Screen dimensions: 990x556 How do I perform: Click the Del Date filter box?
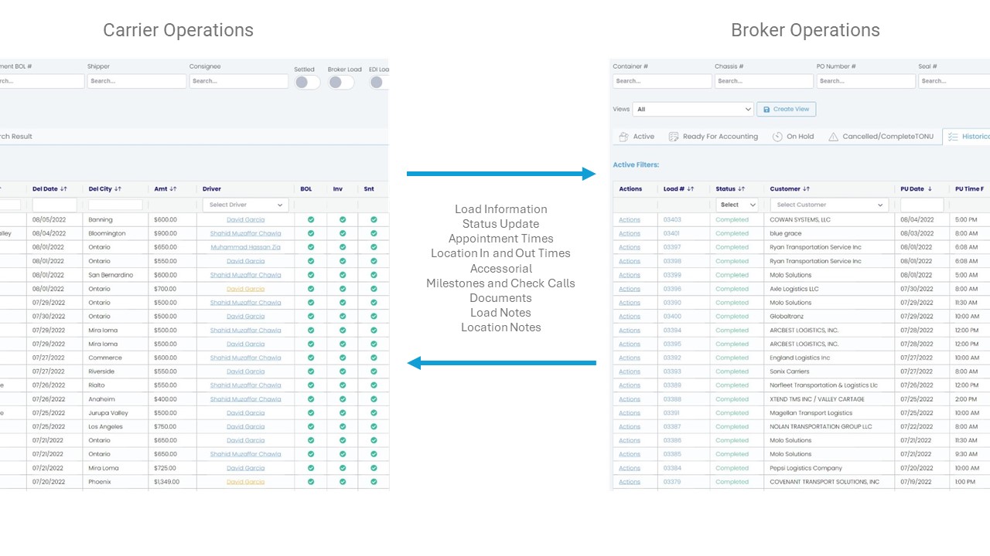pos(55,205)
